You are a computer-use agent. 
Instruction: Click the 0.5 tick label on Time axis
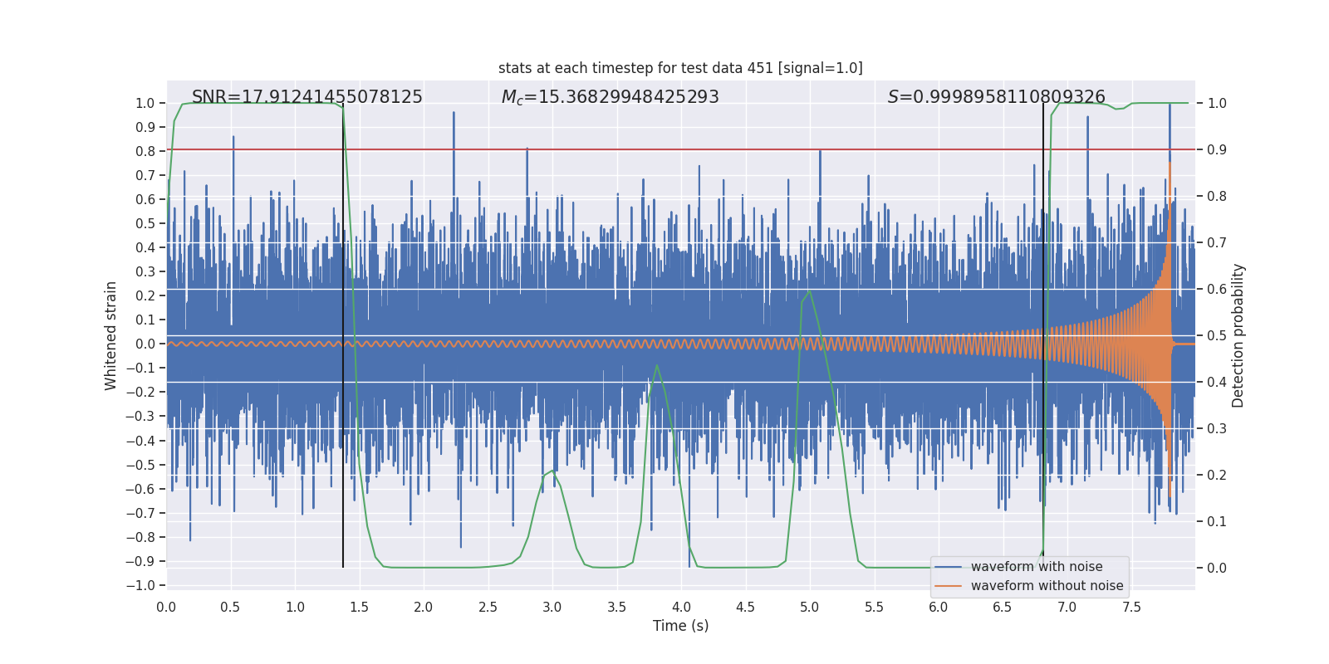(x=230, y=607)
